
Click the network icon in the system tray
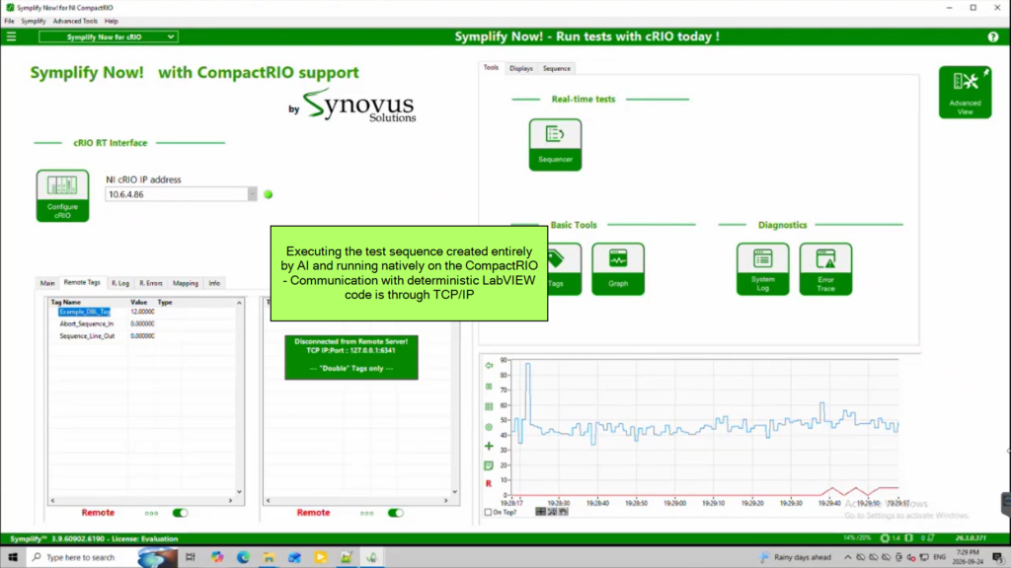[924, 557]
